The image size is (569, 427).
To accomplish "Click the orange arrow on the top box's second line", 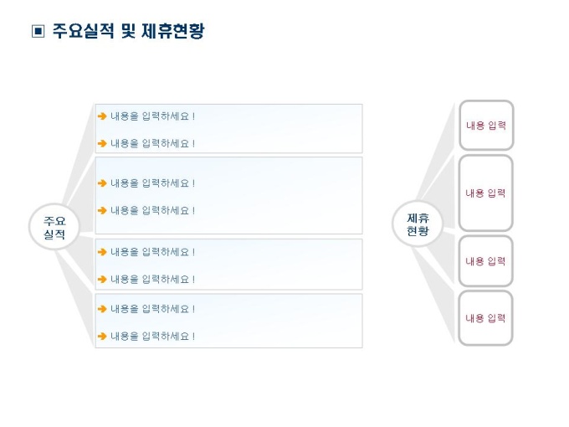I will coord(102,143).
